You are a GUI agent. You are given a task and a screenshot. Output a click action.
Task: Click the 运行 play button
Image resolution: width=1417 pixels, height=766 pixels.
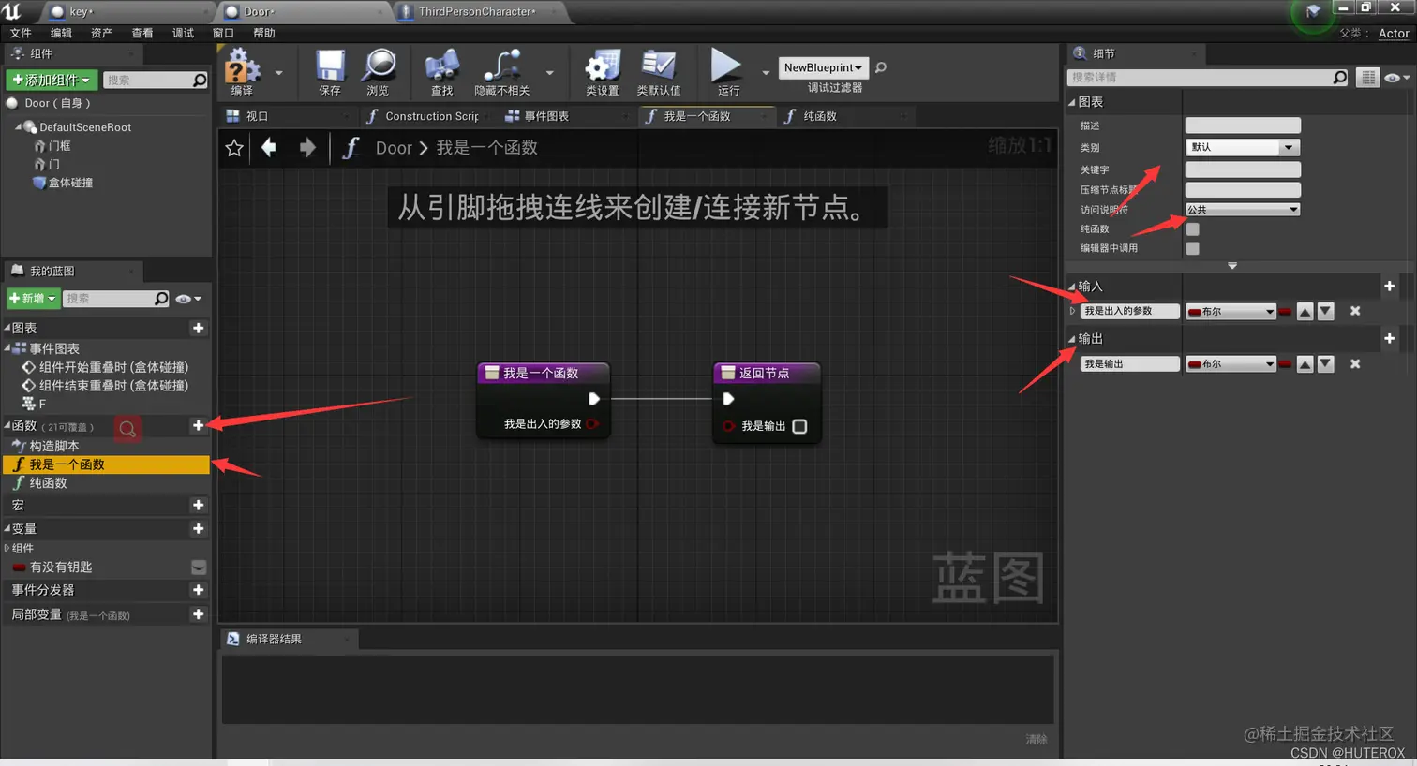(x=726, y=72)
